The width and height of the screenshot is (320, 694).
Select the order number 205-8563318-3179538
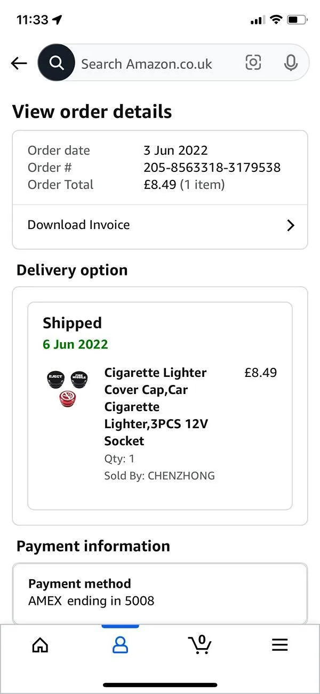[212, 168]
